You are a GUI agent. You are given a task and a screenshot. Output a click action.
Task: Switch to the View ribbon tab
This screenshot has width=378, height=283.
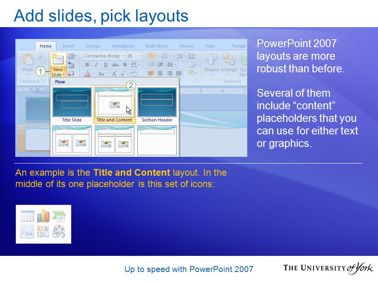(209, 46)
